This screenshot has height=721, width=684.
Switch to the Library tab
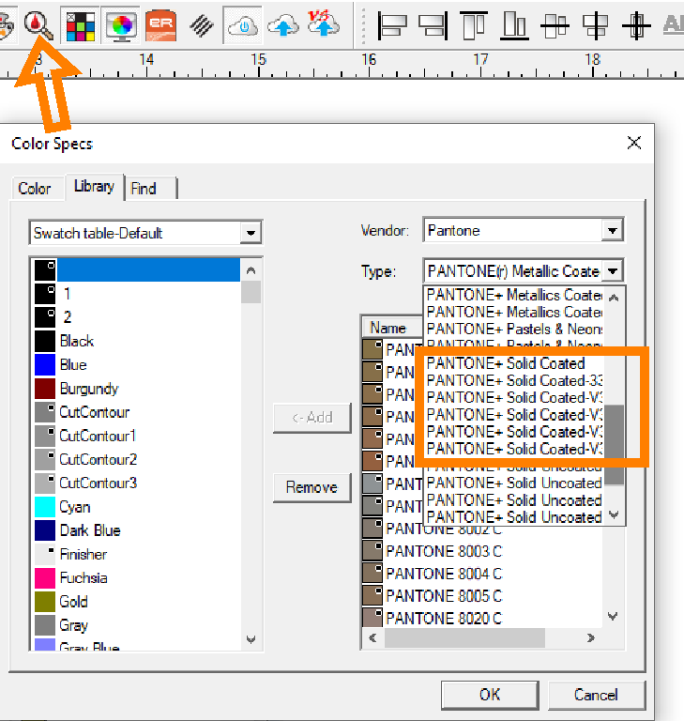[x=94, y=186]
